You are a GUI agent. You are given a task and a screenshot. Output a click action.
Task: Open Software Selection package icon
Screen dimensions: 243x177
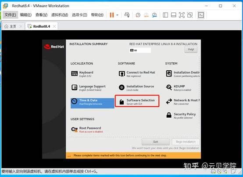pyautogui.click(x=122, y=102)
